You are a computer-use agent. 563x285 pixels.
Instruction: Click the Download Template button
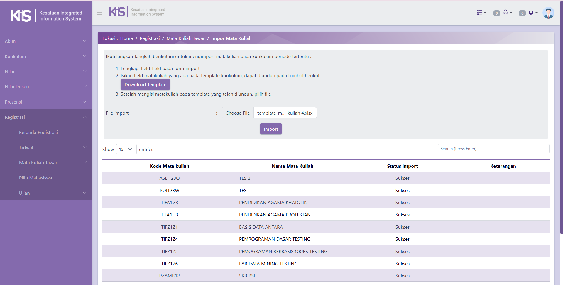145,84
